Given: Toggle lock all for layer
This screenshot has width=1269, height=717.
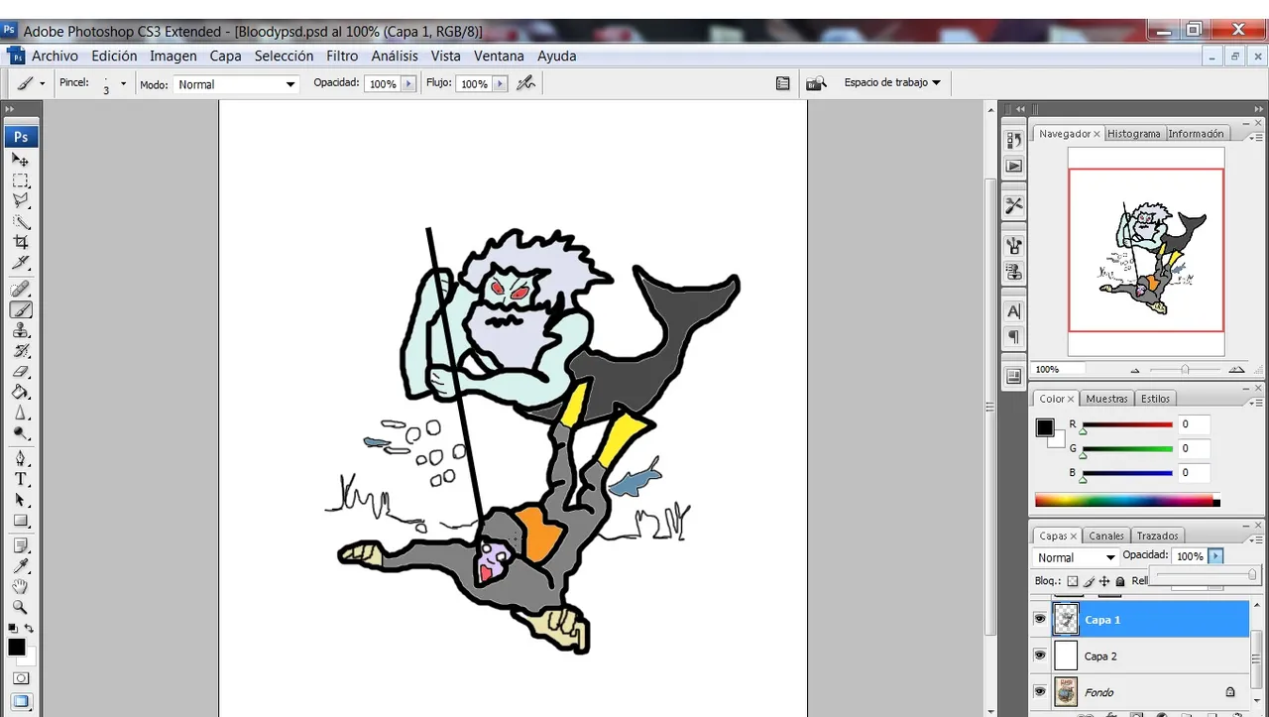Looking at the screenshot, I should 1120,581.
